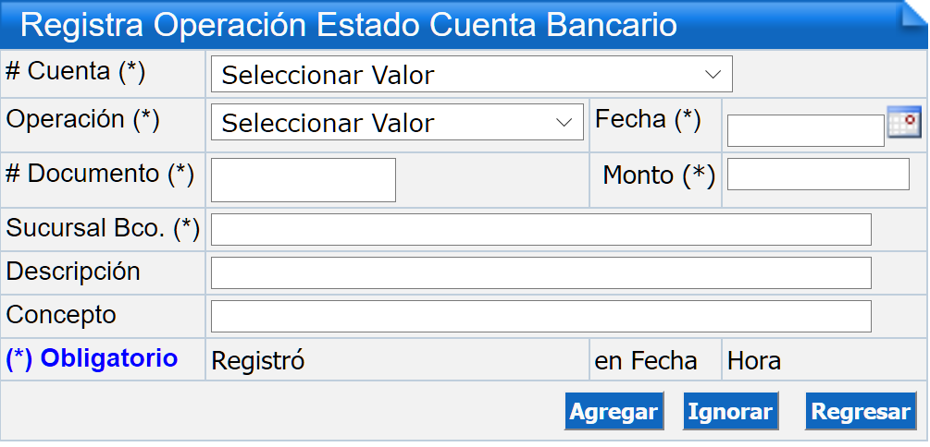Open the calendar date picker icon
The image size is (930, 447).
point(904,122)
